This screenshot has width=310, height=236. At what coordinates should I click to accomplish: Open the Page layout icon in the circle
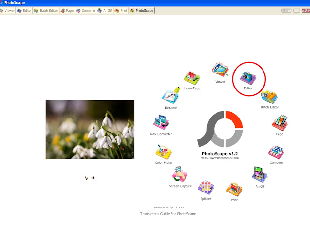point(279,122)
